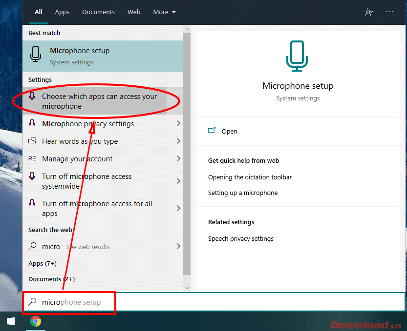
Task: Open Google Chrome from the taskbar
Action: click(36, 321)
